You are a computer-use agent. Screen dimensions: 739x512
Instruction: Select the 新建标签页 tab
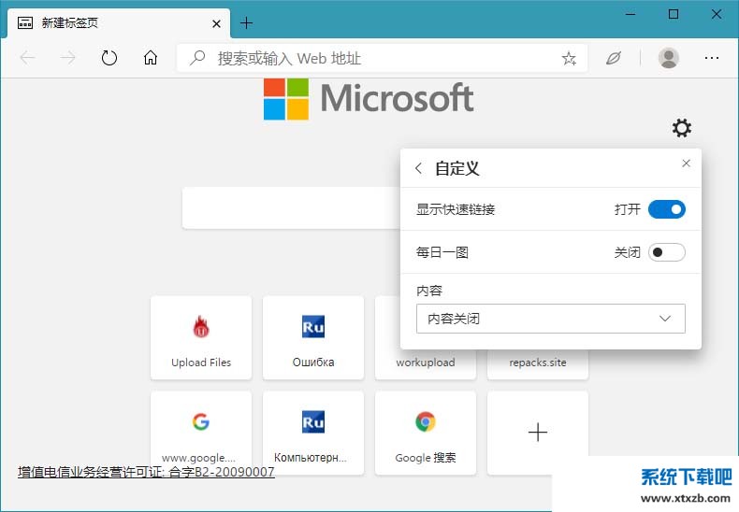pyautogui.click(x=112, y=22)
